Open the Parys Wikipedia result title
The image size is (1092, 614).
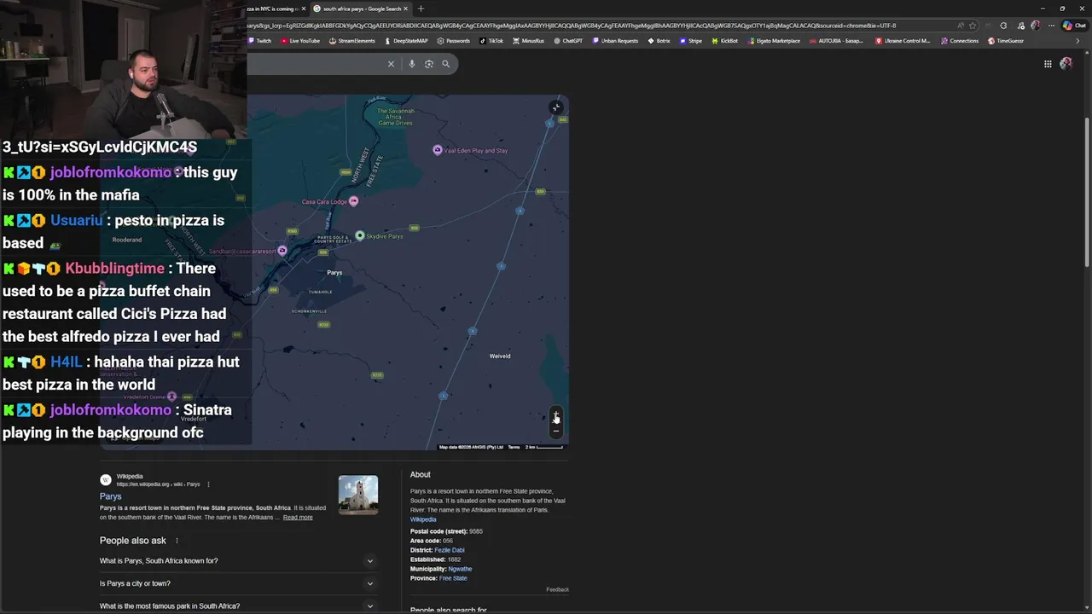click(x=110, y=496)
